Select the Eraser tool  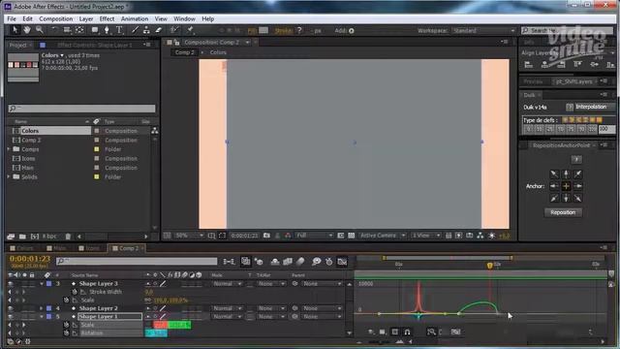coord(158,30)
